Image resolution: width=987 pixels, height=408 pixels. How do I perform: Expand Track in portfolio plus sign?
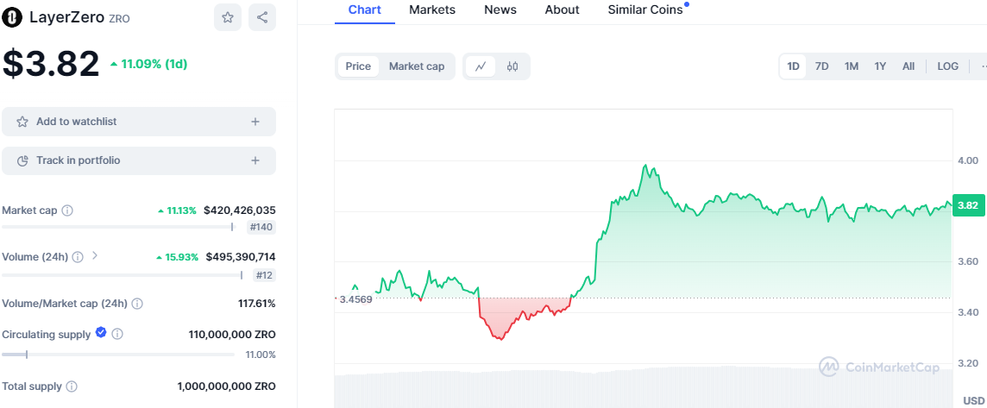255,160
